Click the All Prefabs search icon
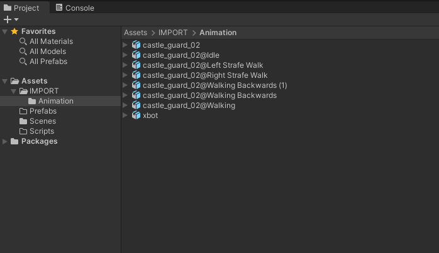The height and width of the screenshot is (253, 439). pyautogui.click(x=23, y=62)
